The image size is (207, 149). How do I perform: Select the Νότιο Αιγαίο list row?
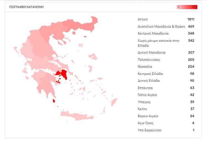[147, 95]
